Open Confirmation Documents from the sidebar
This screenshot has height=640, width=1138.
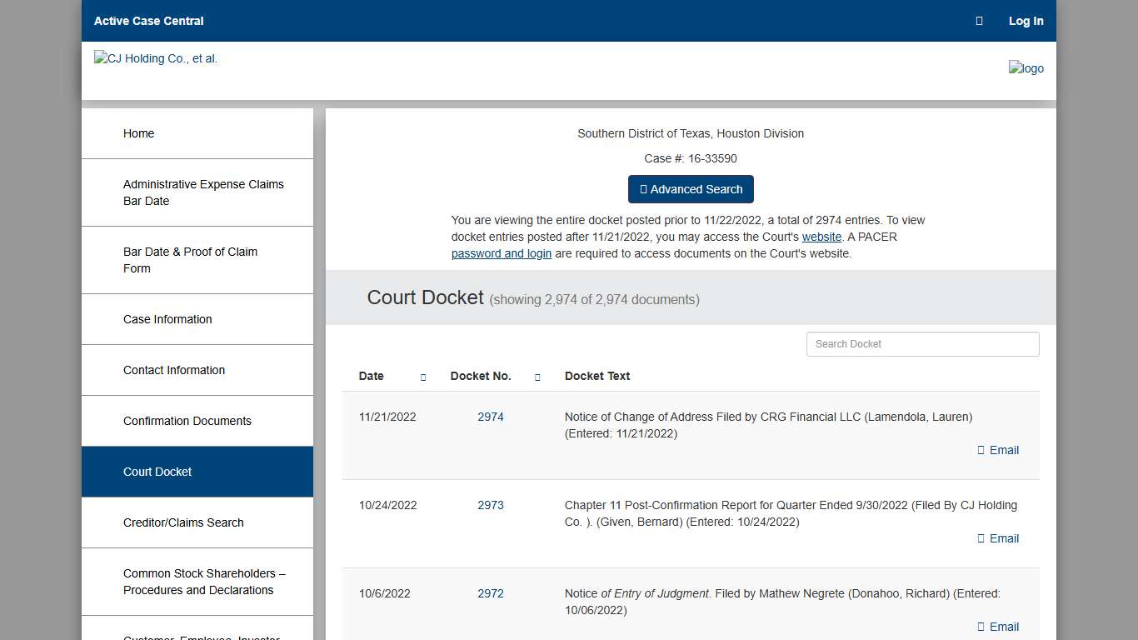coord(187,421)
